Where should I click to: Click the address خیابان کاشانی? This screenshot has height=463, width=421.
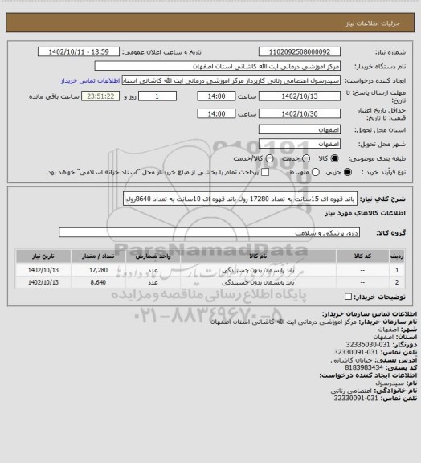click(x=351, y=360)
